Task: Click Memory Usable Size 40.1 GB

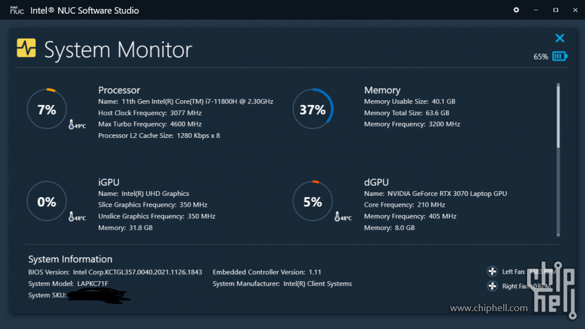Action: 410,102
